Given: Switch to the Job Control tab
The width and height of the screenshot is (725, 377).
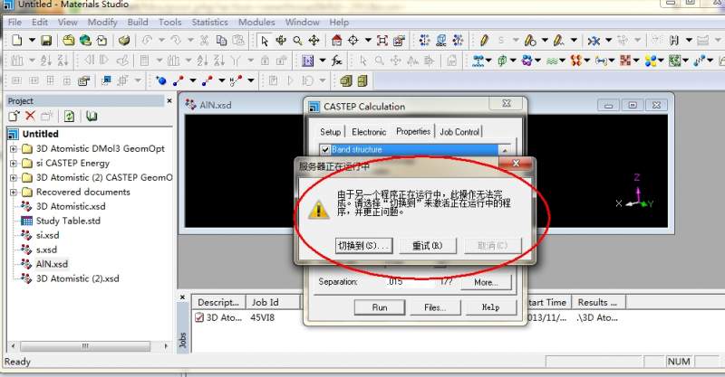Looking at the screenshot, I should pos(459,132).
